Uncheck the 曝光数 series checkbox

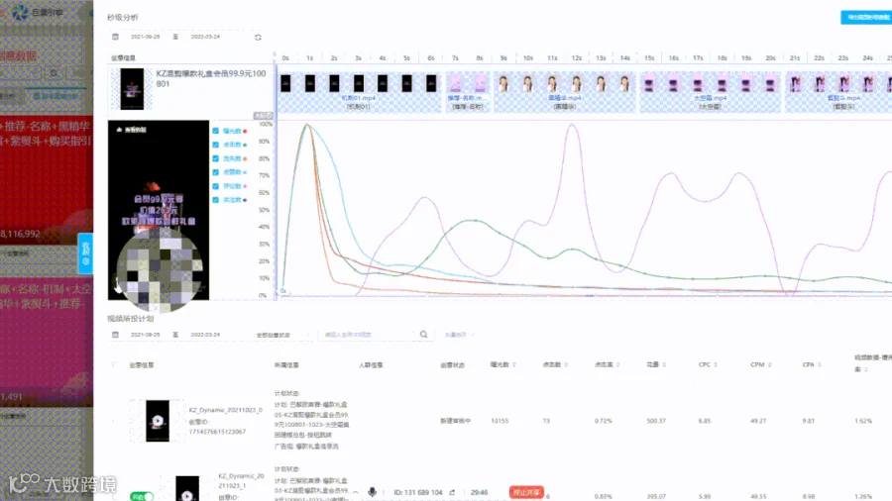tap(216, 131)
